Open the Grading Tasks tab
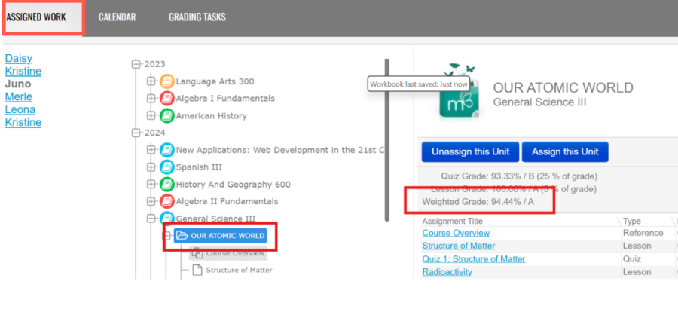Image resolution: width=678 pixels, height=318 pixels. [x=197, y=17]
